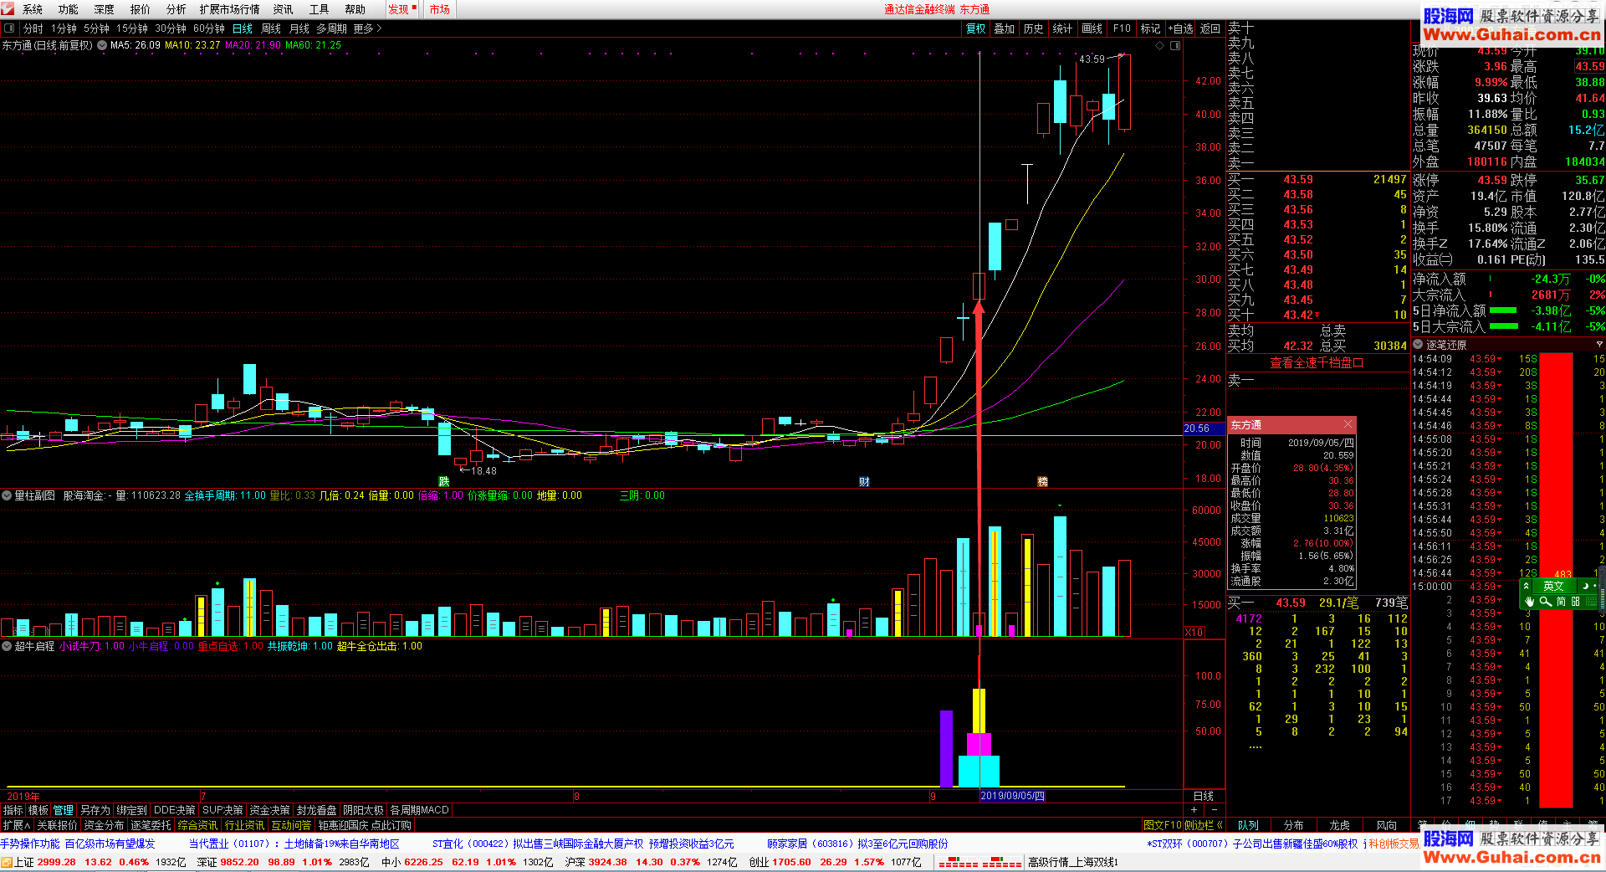1606x872 pixels.
Task: Select 日线 chart period
Action: [243, 28]
